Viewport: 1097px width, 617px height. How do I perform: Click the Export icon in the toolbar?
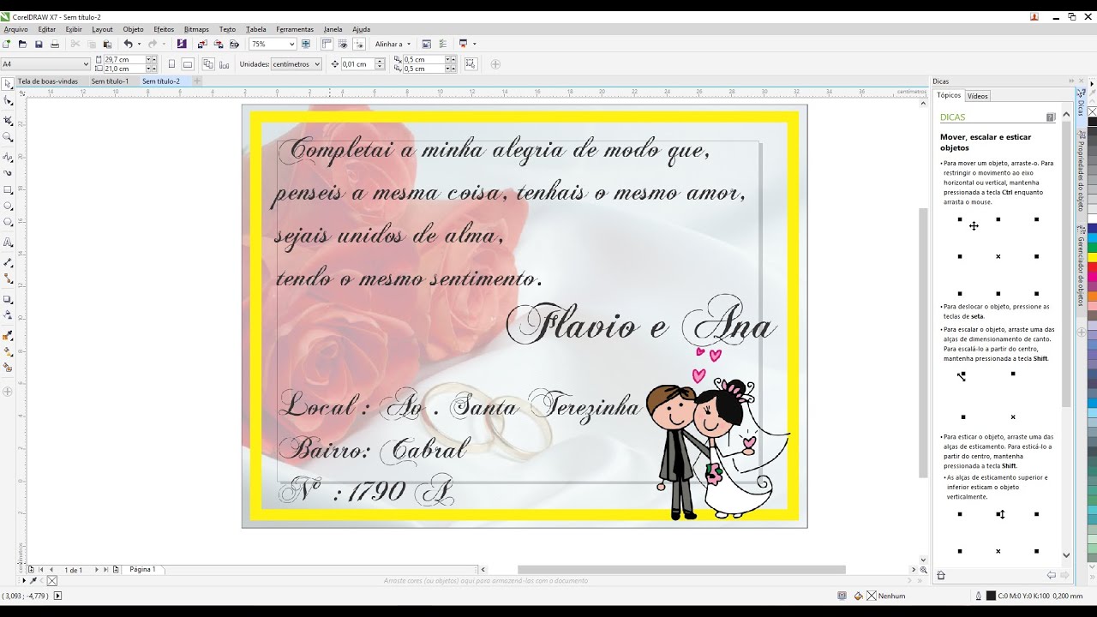(218, 44)
